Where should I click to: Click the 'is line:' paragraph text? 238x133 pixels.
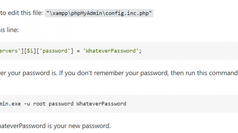(x=9, y=30)
